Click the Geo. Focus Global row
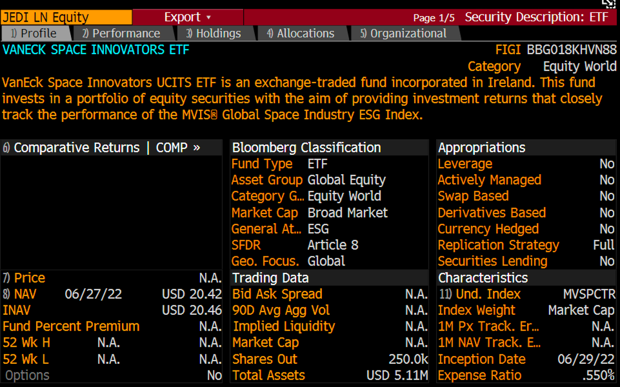This screenshot has height=387, width=620. (329, 261)
